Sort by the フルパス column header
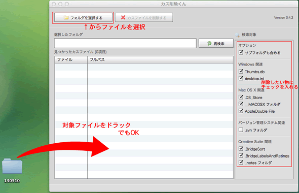 (160, 59)
